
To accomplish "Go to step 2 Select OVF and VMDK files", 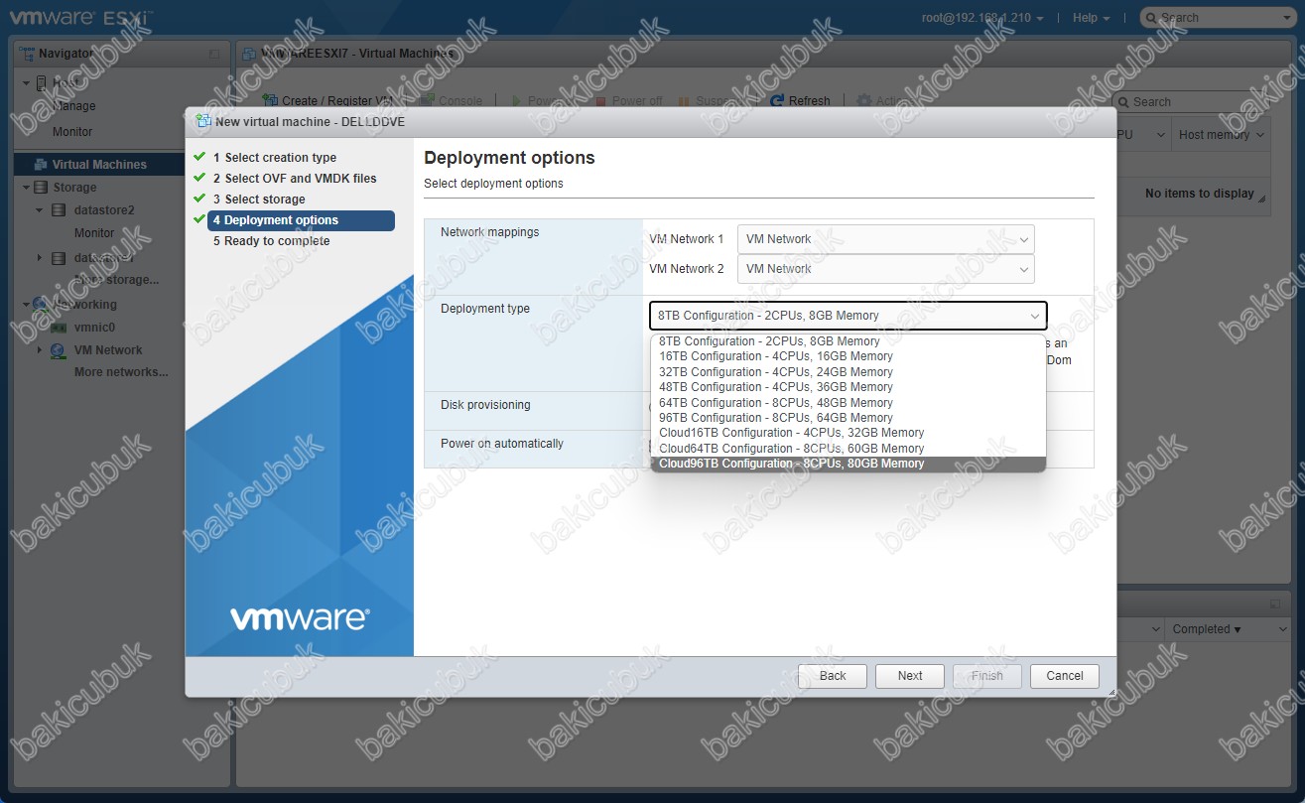I will pyautogui.click(x=295, y=179).
